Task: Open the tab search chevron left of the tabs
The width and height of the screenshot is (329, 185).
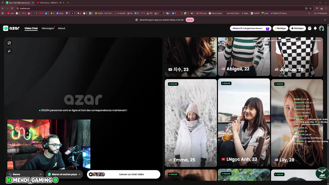Action: [x=3, y=3]
